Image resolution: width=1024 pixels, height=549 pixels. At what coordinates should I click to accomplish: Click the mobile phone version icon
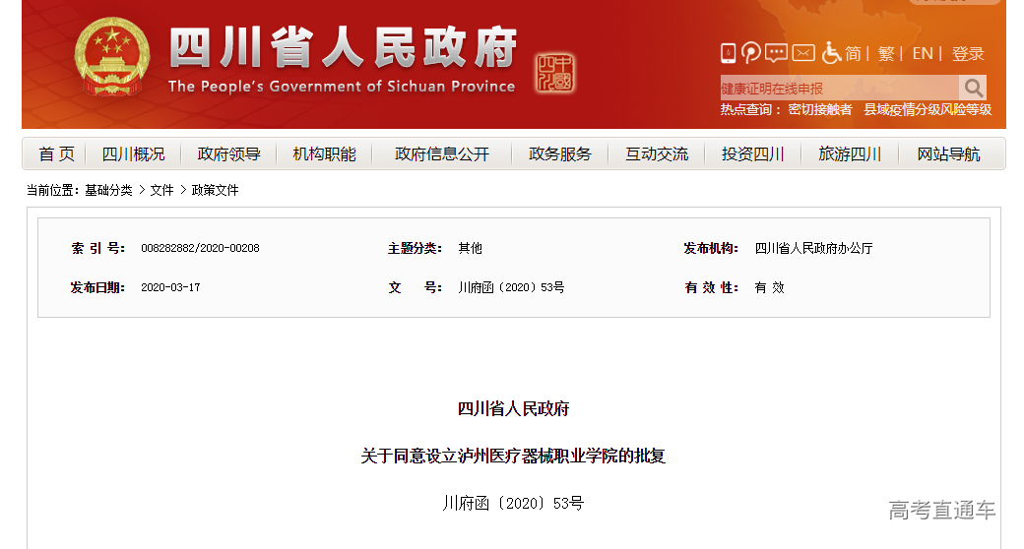728,53
